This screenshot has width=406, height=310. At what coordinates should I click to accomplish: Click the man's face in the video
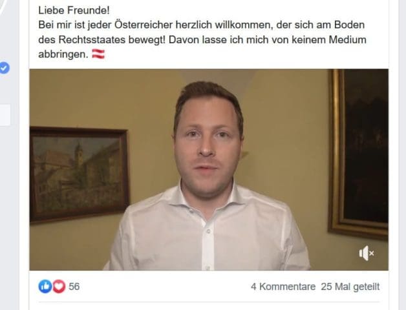tap(207, 145)
